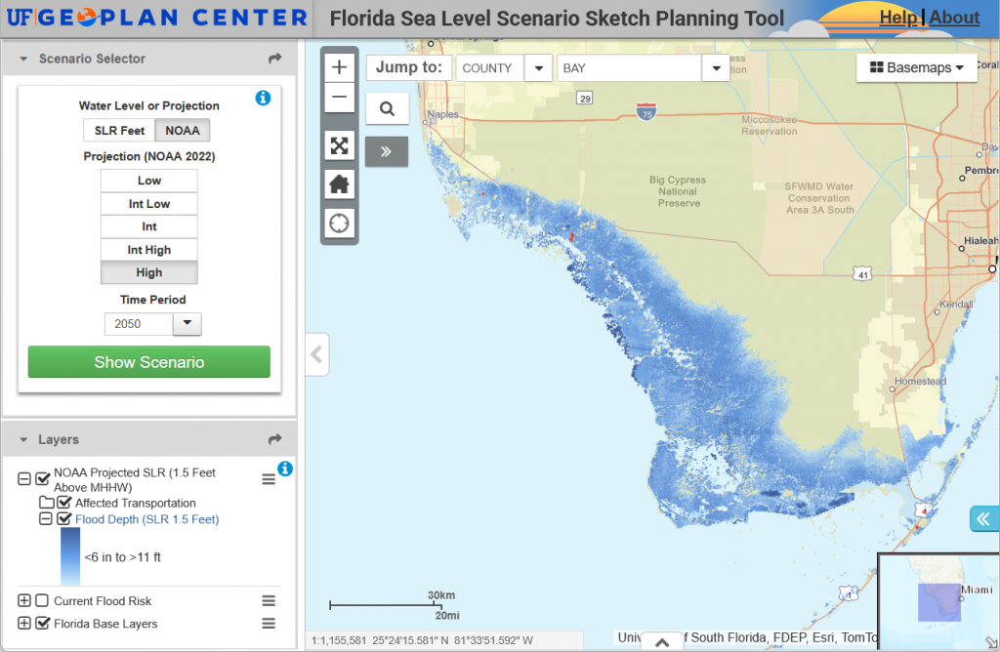Viewport: 1000px width, 652px height.
Task: Click the Water Level info icon
Action: pos(263,98)
